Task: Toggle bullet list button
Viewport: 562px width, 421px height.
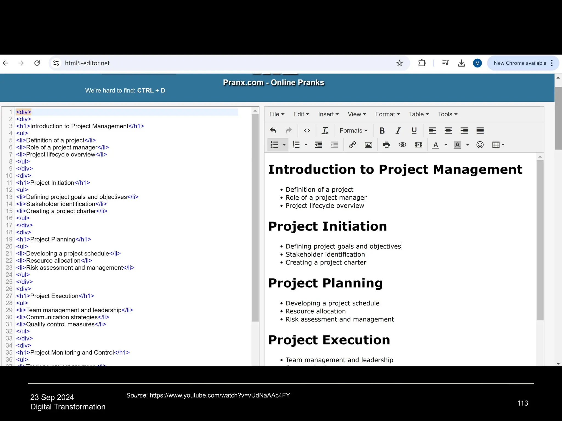Action: click(274, 145)
